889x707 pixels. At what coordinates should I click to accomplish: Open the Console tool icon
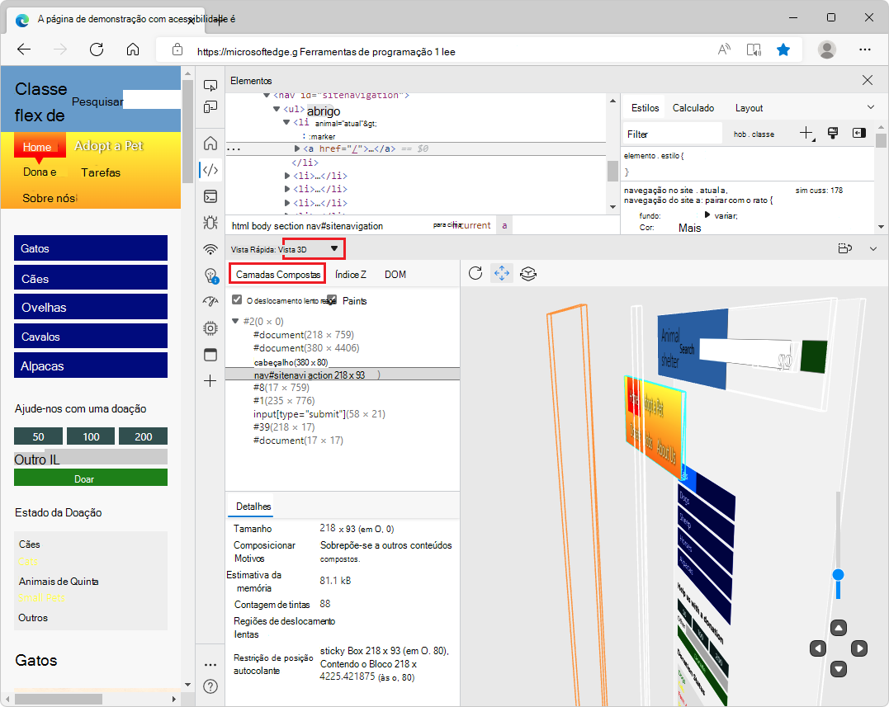coord(210,196)
